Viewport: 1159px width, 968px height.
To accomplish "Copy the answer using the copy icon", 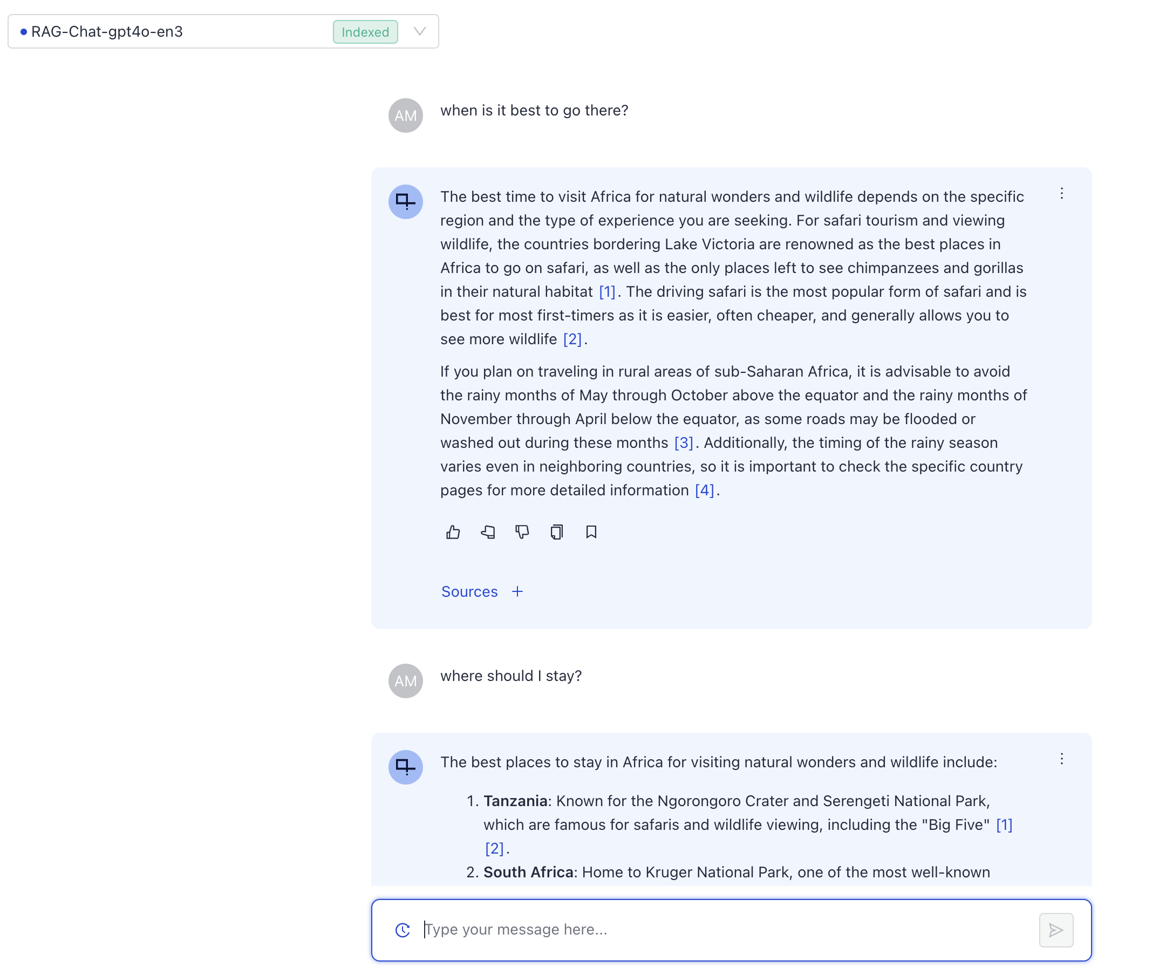I will click(x=556, y=531).
